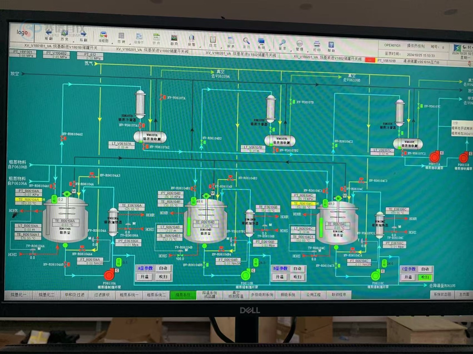Image resolution: width=473 pixels, height=354 pixels.
Task: Expand the arrow beside 日志
Action: [x=221, y=48]
